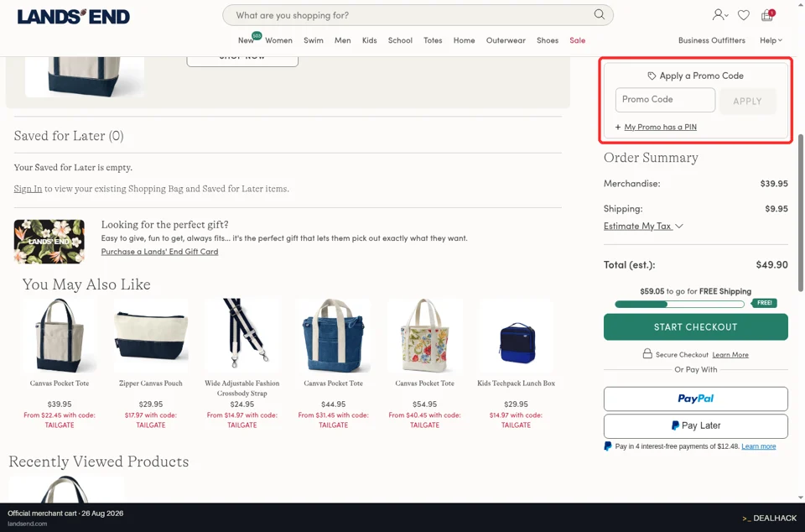Click Wide Adjustable Fashion Crossbody Strap title
Image resolution: width=805 pixels, height=532 pixels.
point(241,389)
